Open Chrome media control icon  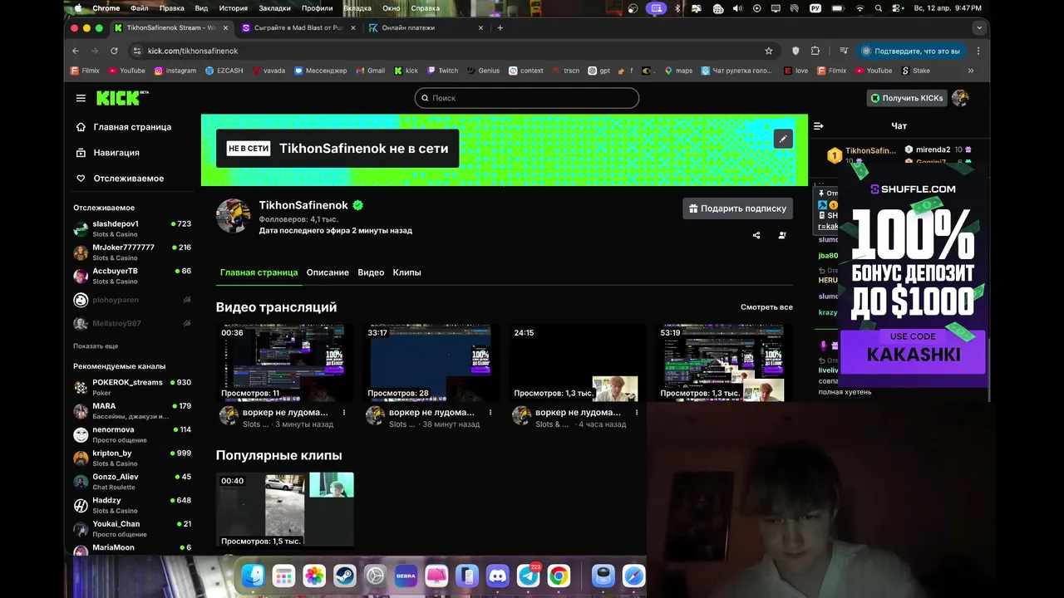click(845, 51)
